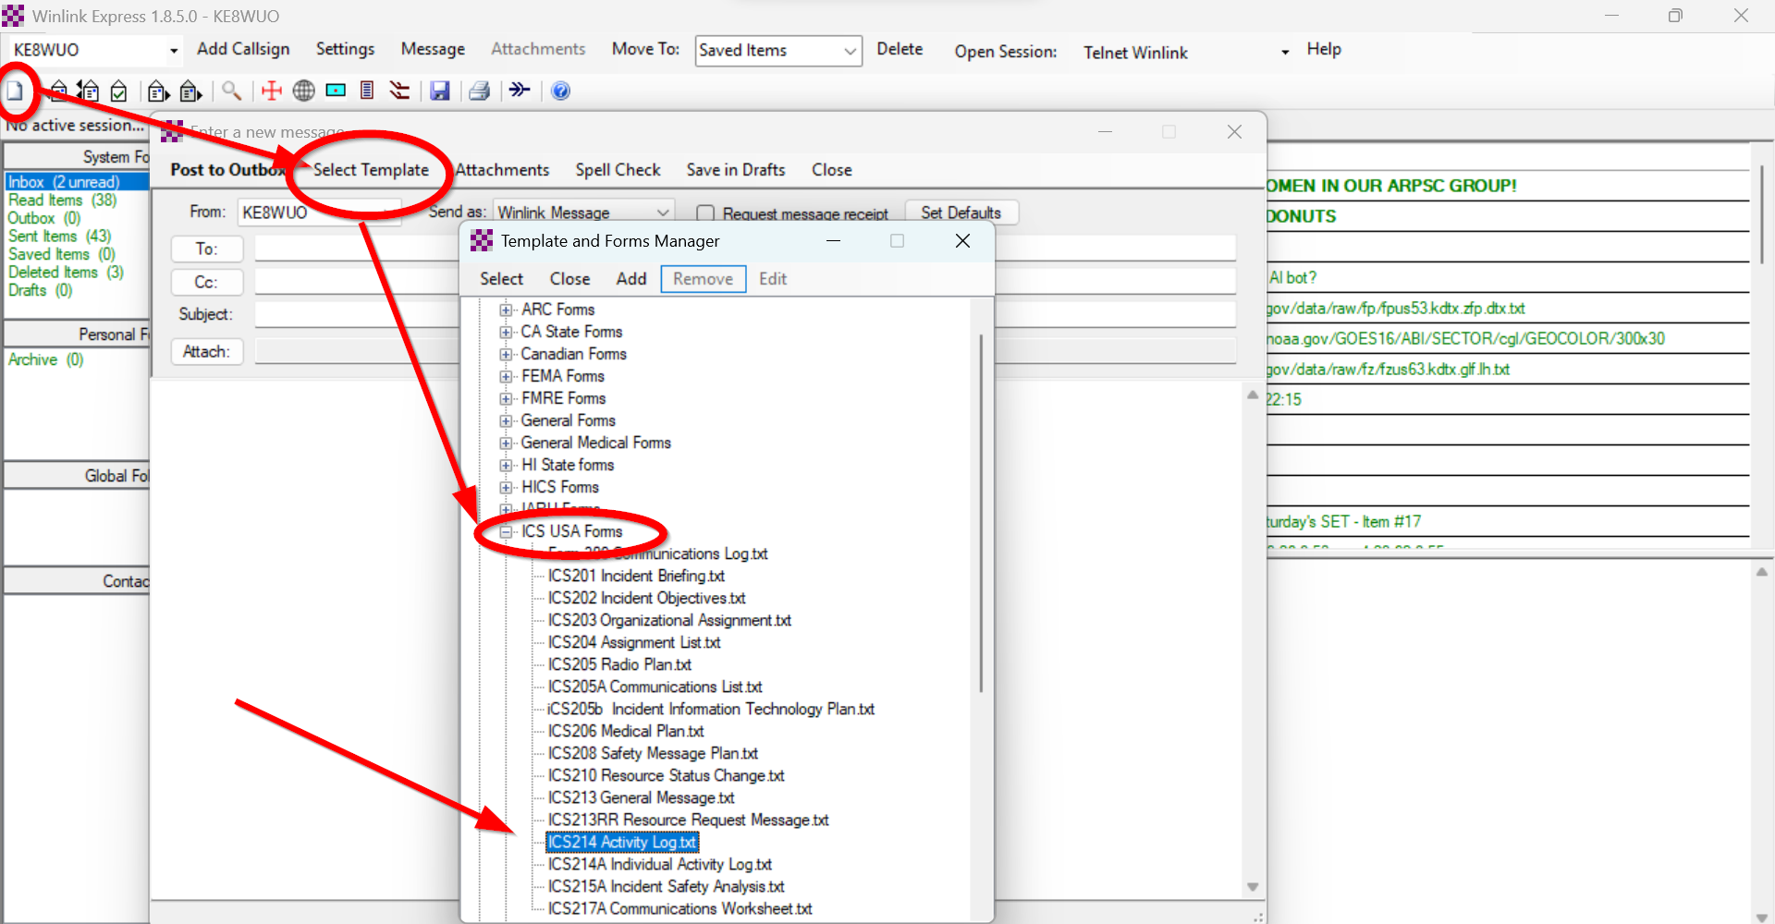Click the Cc: button
The width and height of the screenshot is (1775, 924).
(x=207, y=283)
